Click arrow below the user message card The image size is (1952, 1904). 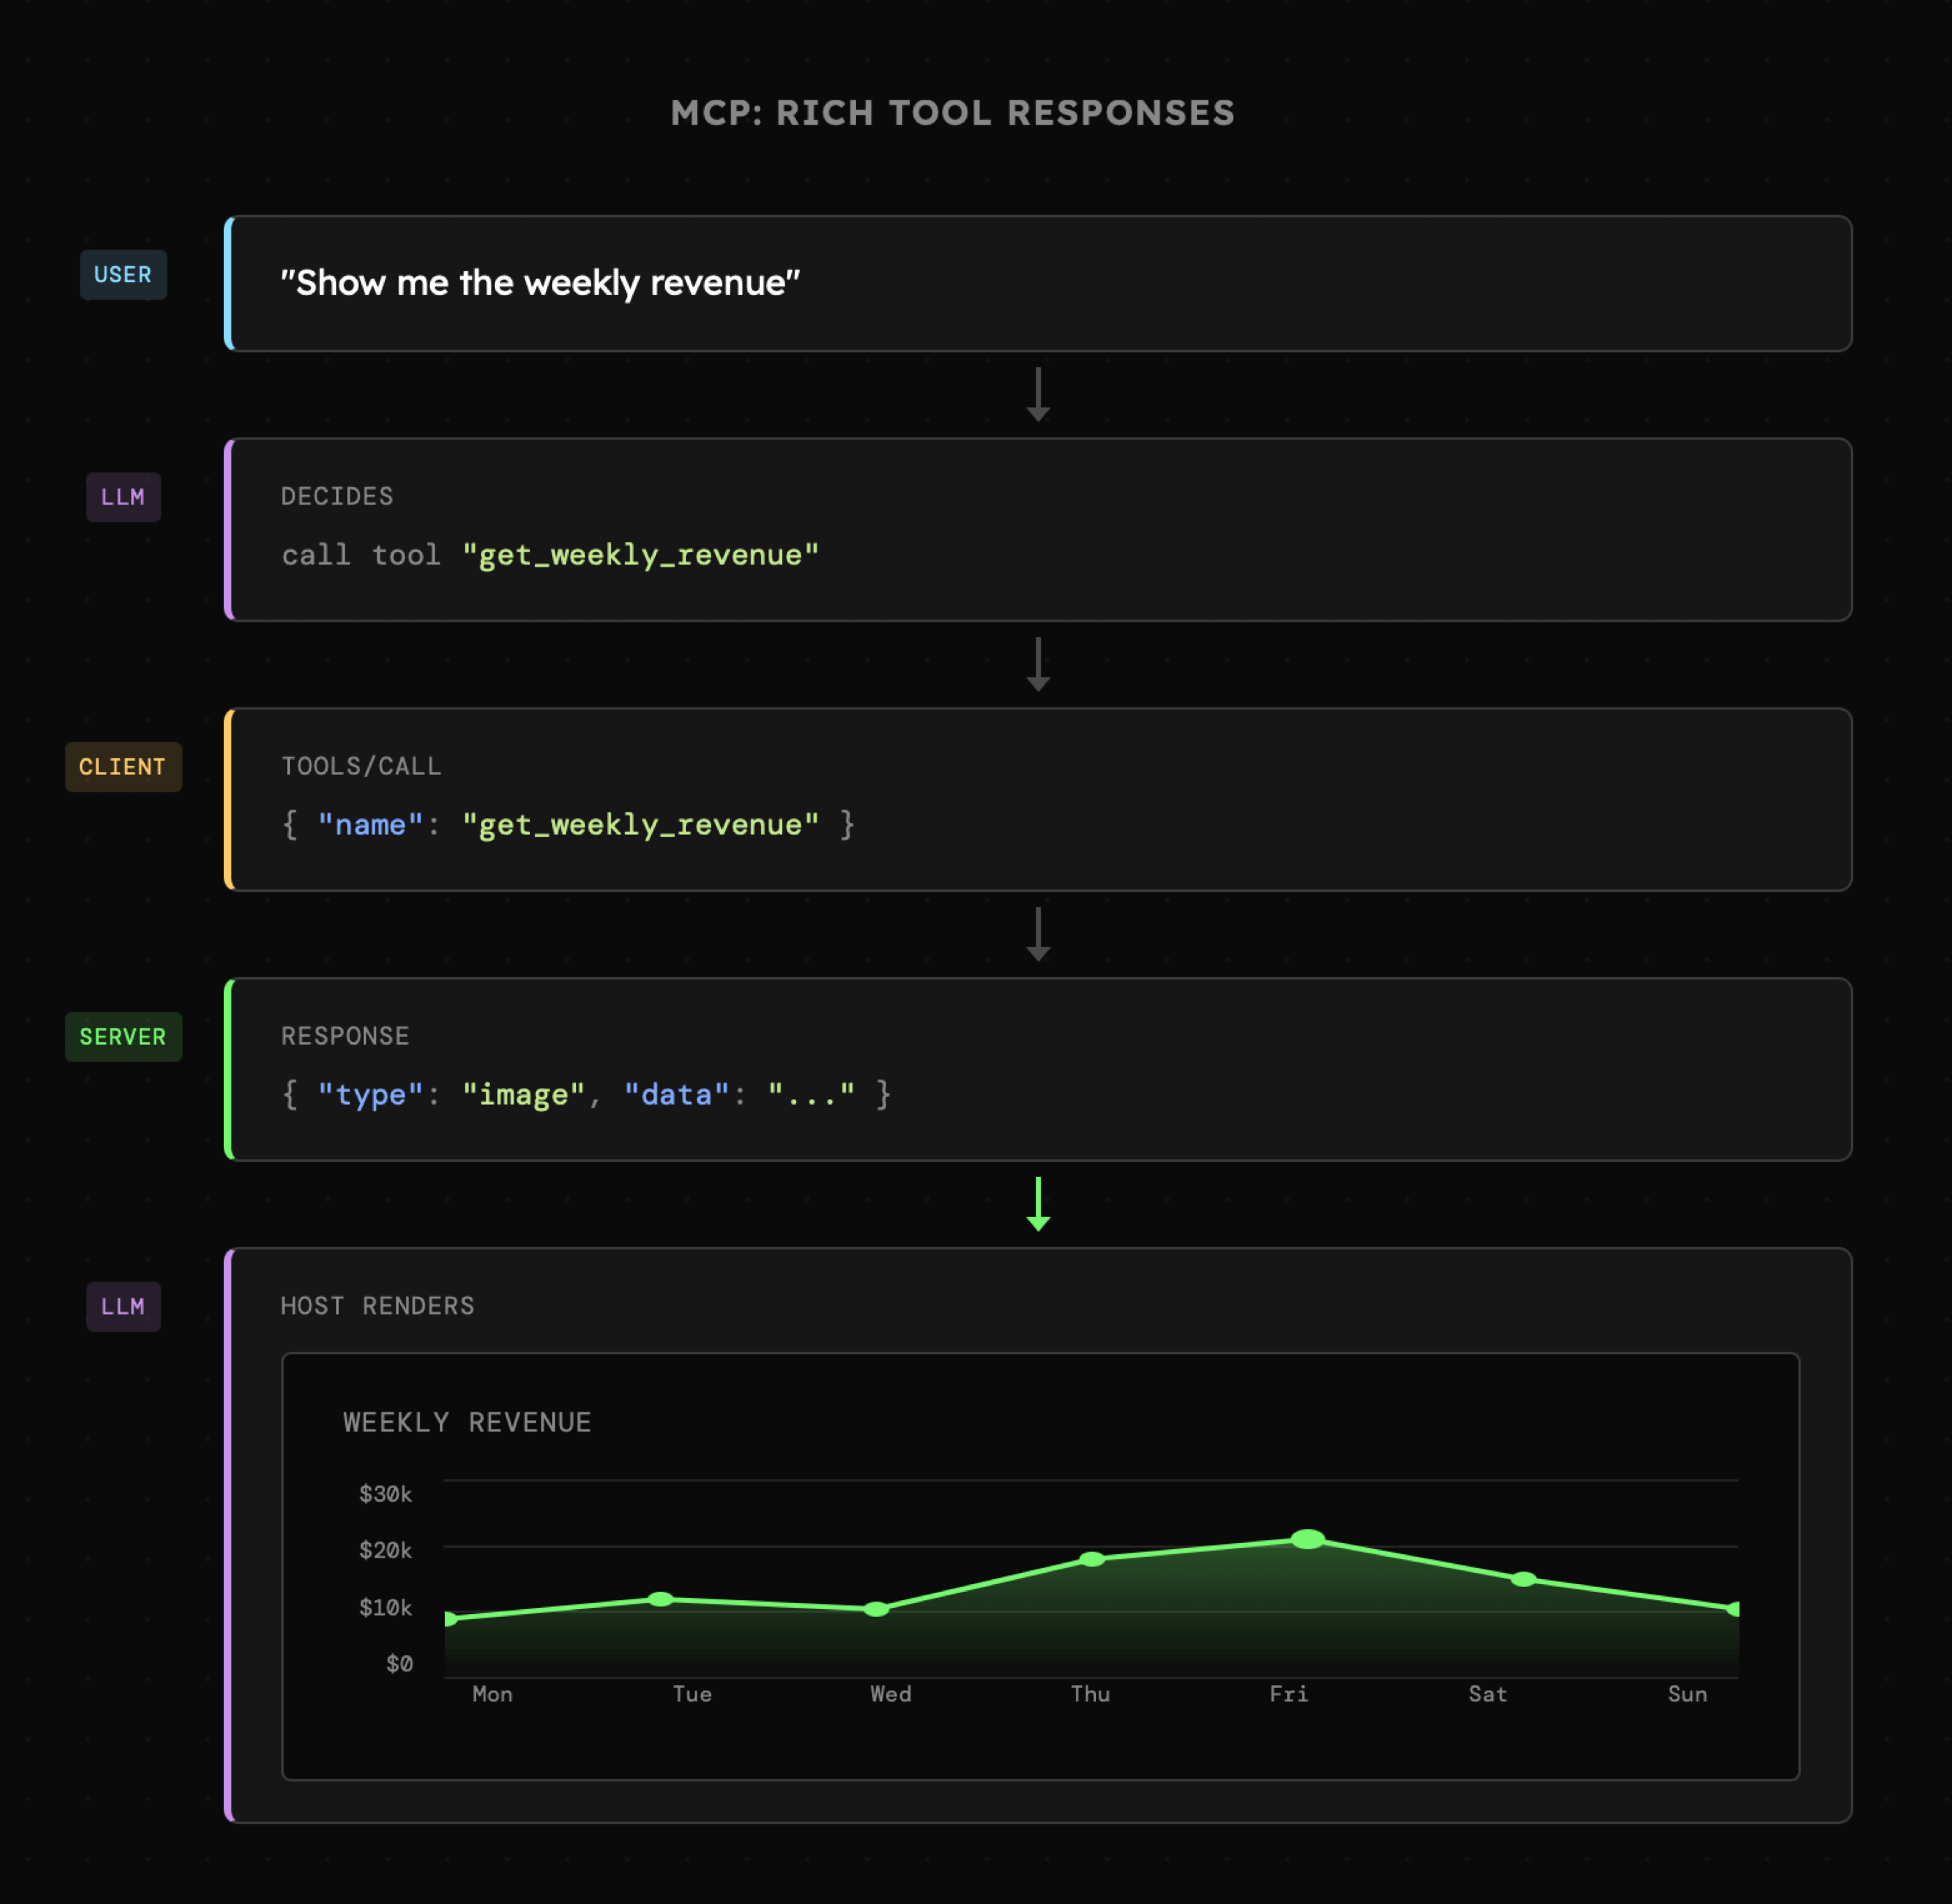(x=1039, y=394)
